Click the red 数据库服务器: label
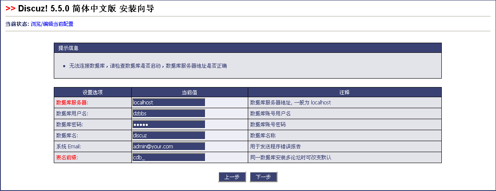496x191 pixels. click(x=72, y=102)
